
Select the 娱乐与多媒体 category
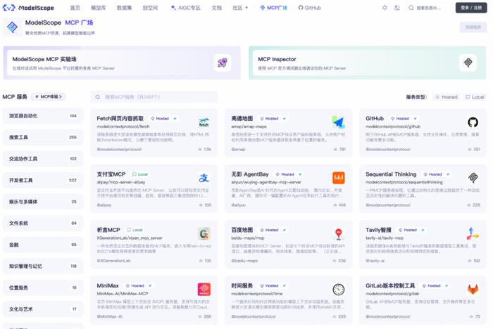click(x=43, y=202)
